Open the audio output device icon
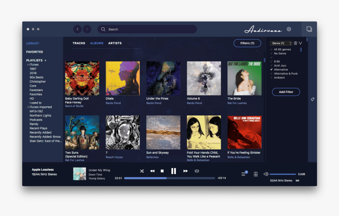This screenshot has width=339, height=216. point(255,174)
